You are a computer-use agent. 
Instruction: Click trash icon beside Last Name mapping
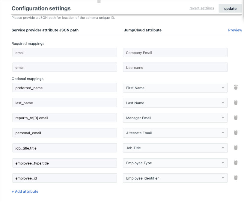[x=236, y=102]
